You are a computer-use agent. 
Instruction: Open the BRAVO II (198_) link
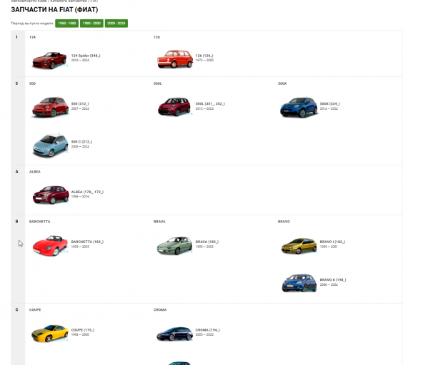click(333, 279)
